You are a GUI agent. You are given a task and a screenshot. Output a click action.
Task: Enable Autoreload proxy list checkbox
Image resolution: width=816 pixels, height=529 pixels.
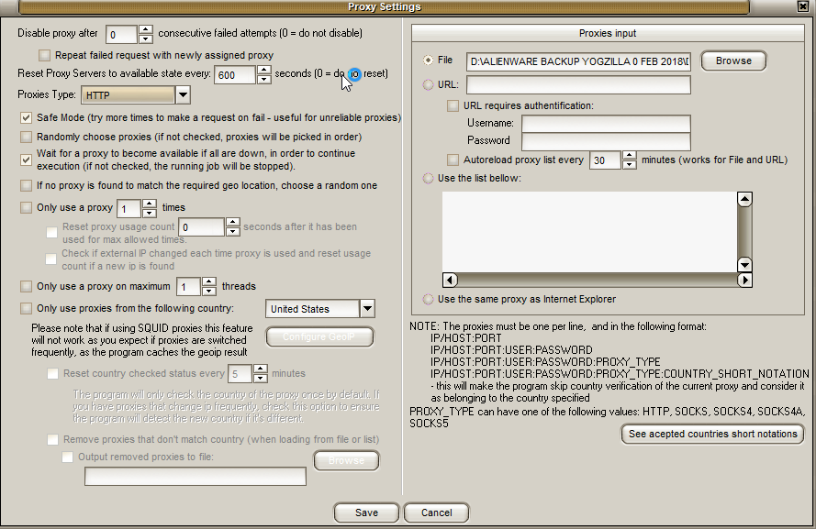[x=453, y=160]
